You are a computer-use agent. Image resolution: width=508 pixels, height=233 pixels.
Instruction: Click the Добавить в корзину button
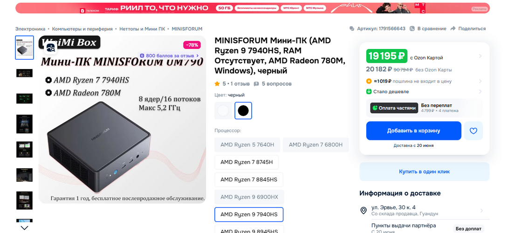tap(413, 131)
